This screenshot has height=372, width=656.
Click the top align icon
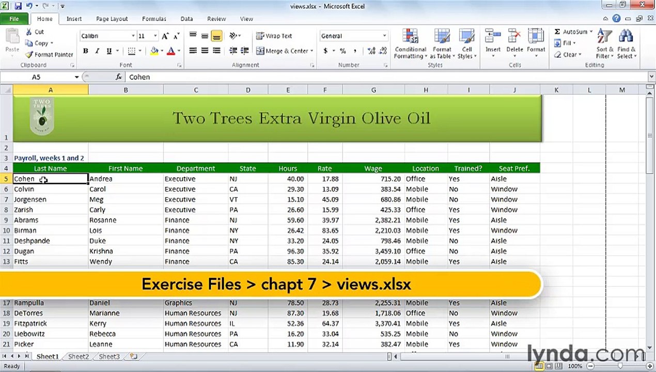[193, 36]
